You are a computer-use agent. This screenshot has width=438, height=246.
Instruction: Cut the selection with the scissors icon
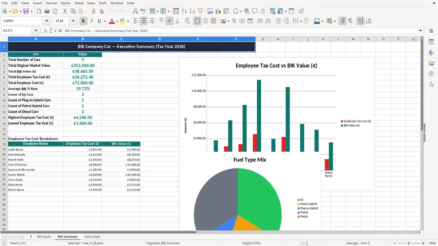[65, 11]
